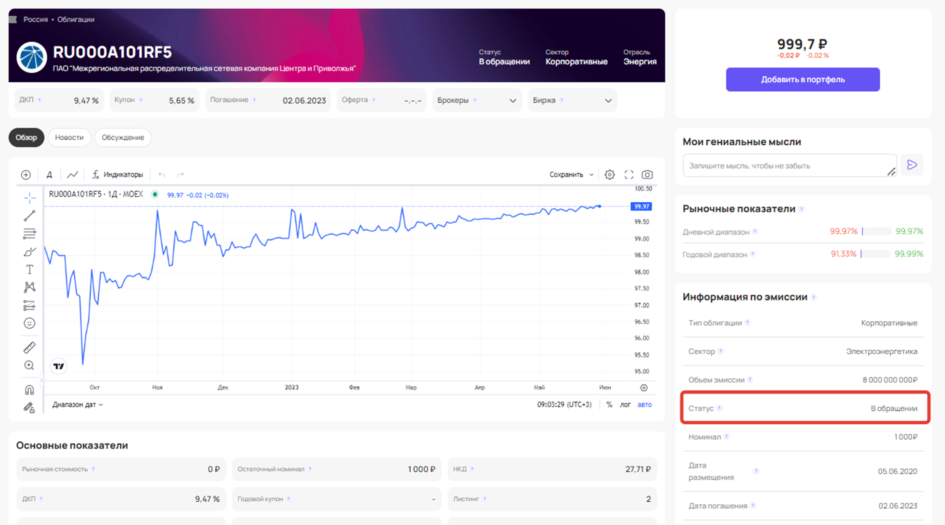Click the Сектор value Электроэнергетика
This screenshot has height=525, width=945.
pos(881,351)
